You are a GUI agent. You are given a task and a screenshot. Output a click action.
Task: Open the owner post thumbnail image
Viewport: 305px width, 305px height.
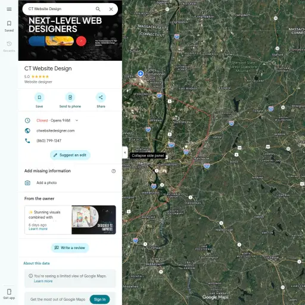tap(94, 220)
